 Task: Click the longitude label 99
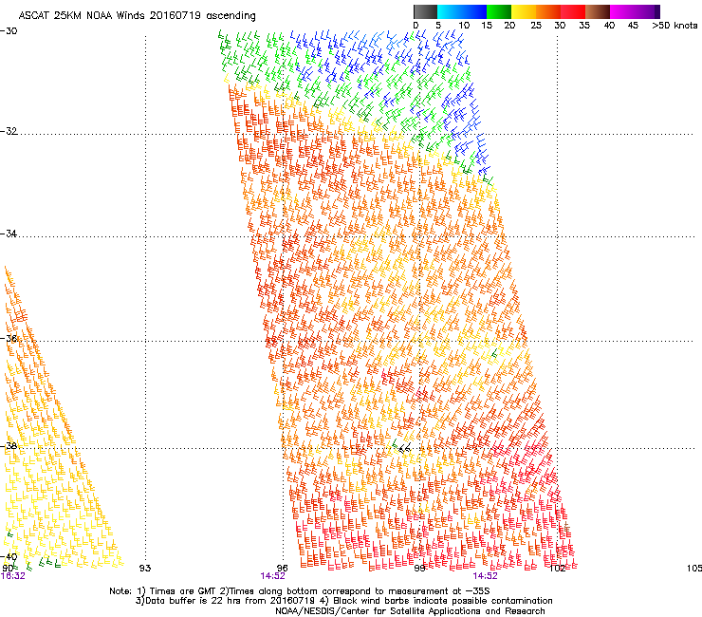419,569
